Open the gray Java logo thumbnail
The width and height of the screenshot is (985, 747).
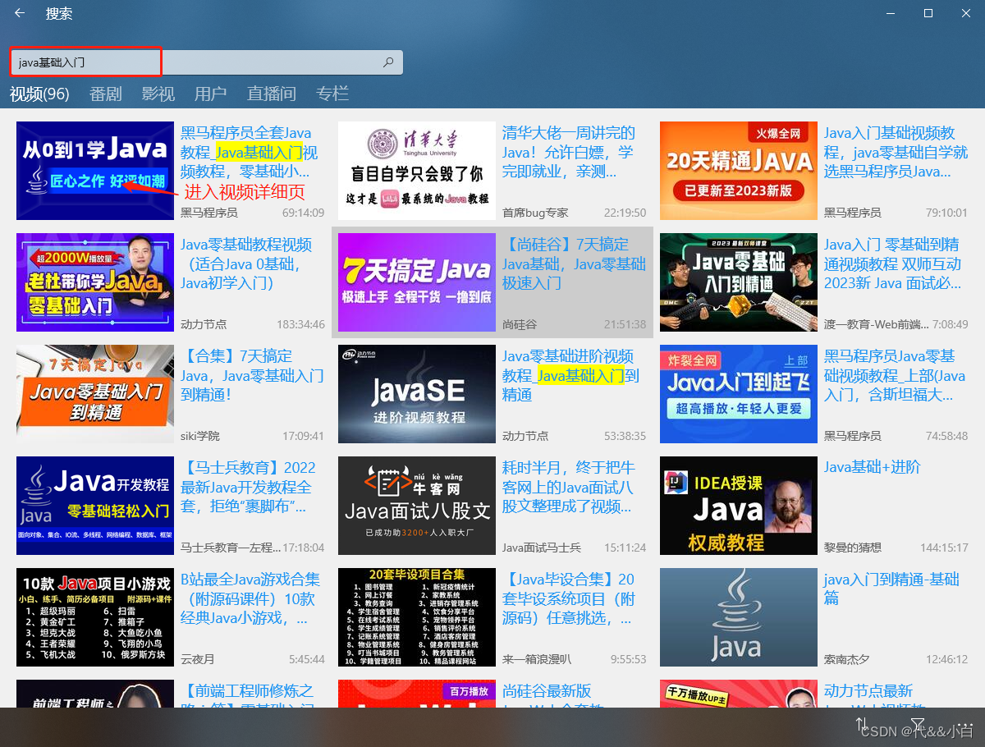coord(739,617)
